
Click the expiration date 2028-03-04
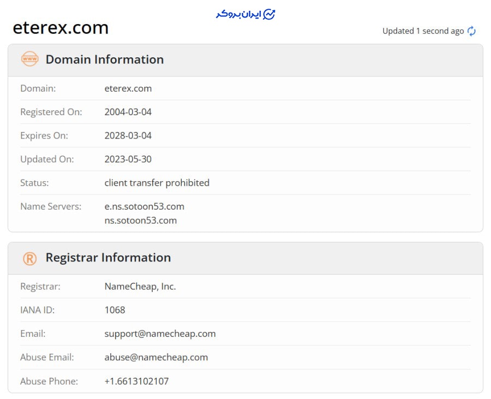pyautogui.click(x=128, y=135)
